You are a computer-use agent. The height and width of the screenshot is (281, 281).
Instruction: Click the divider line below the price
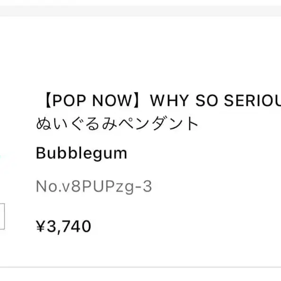[140, 267]
